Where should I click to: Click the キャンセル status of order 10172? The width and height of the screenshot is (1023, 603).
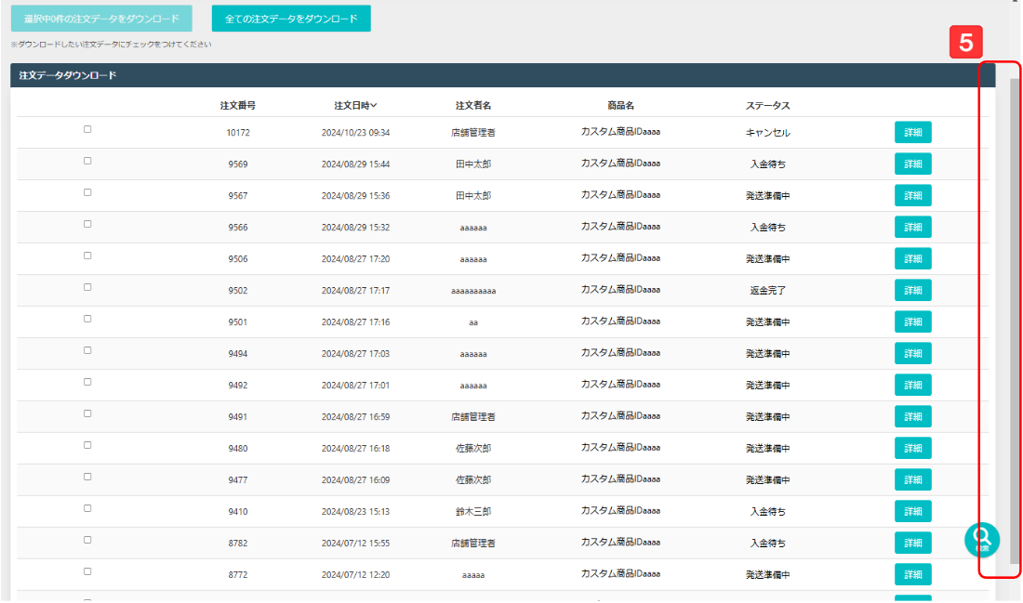[768, 132]
